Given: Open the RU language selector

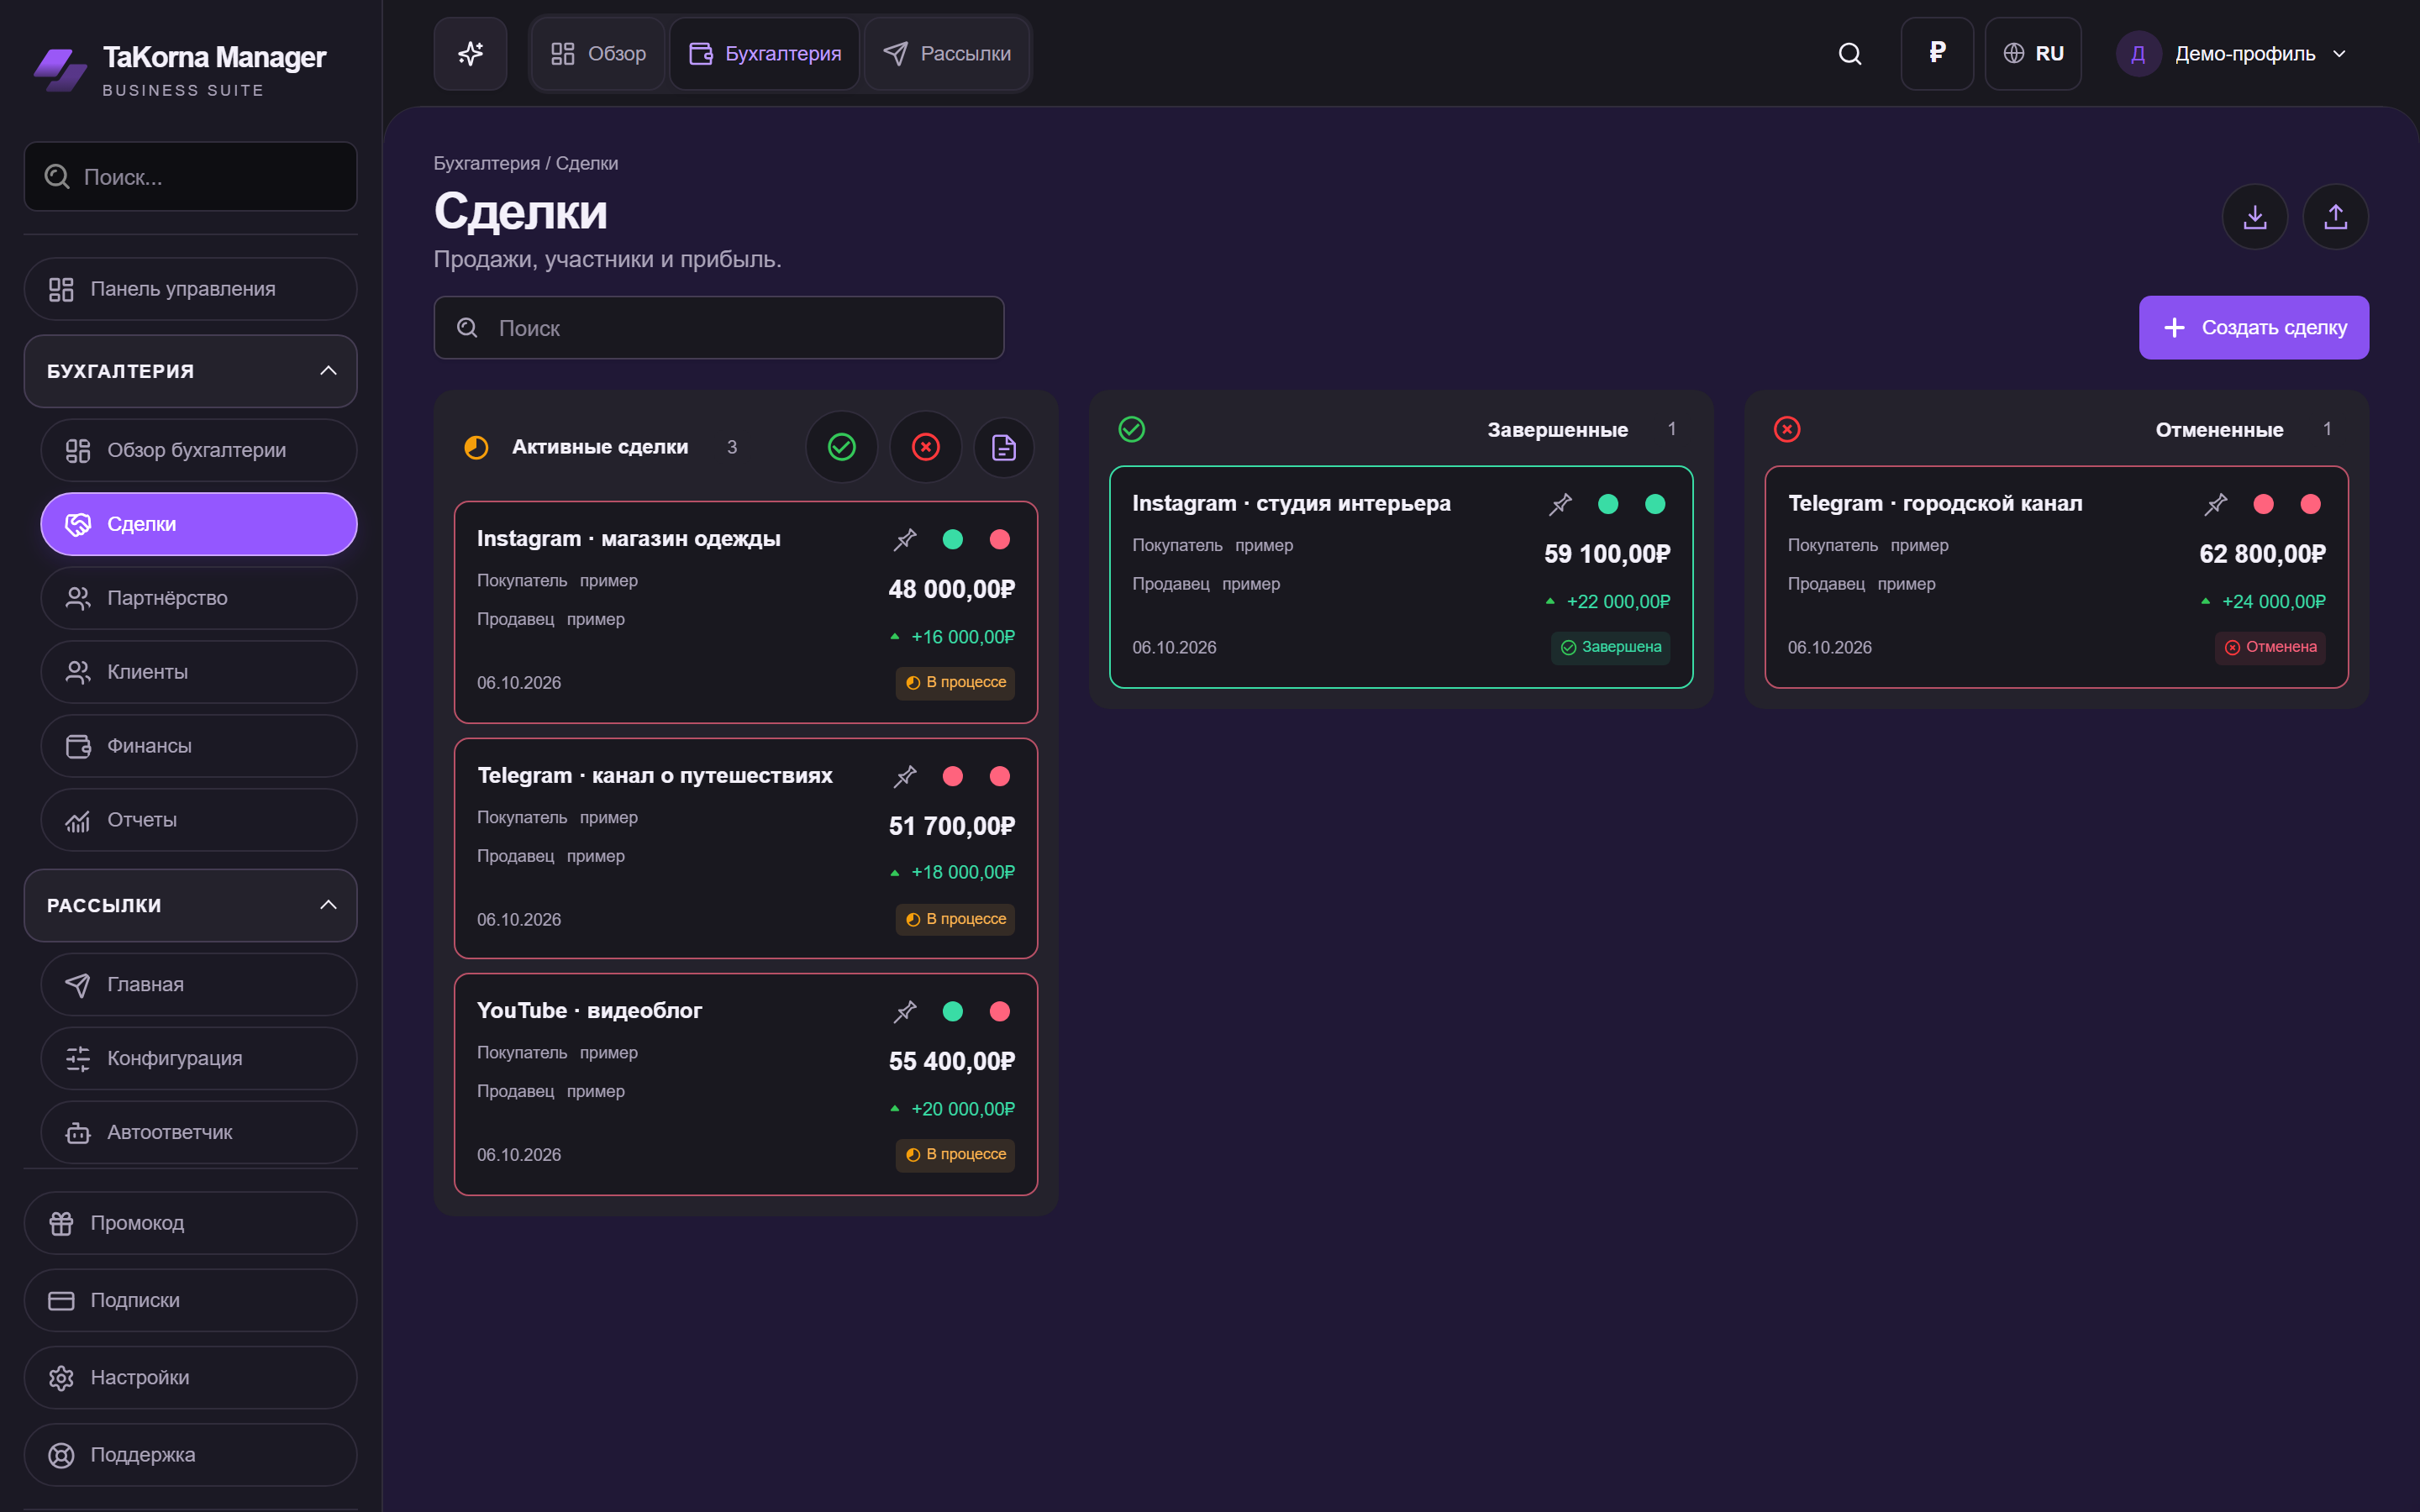Looking at the screenshot, I should tap(2033, 53).
